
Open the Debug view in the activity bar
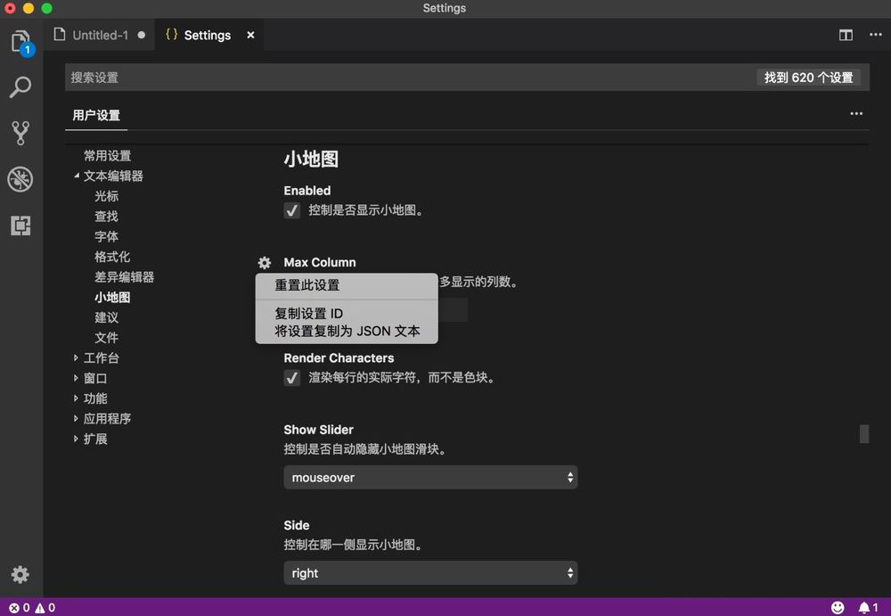click(x=20, y=178)
